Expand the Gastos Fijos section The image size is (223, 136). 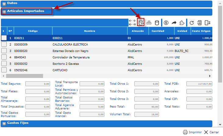[x=4, y=123]
